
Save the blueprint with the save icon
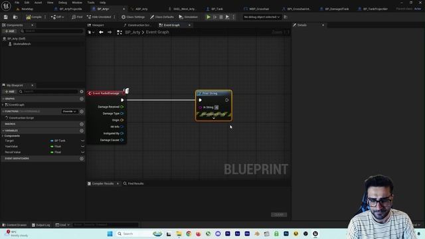pyautogui.click(x=6, y=17)
